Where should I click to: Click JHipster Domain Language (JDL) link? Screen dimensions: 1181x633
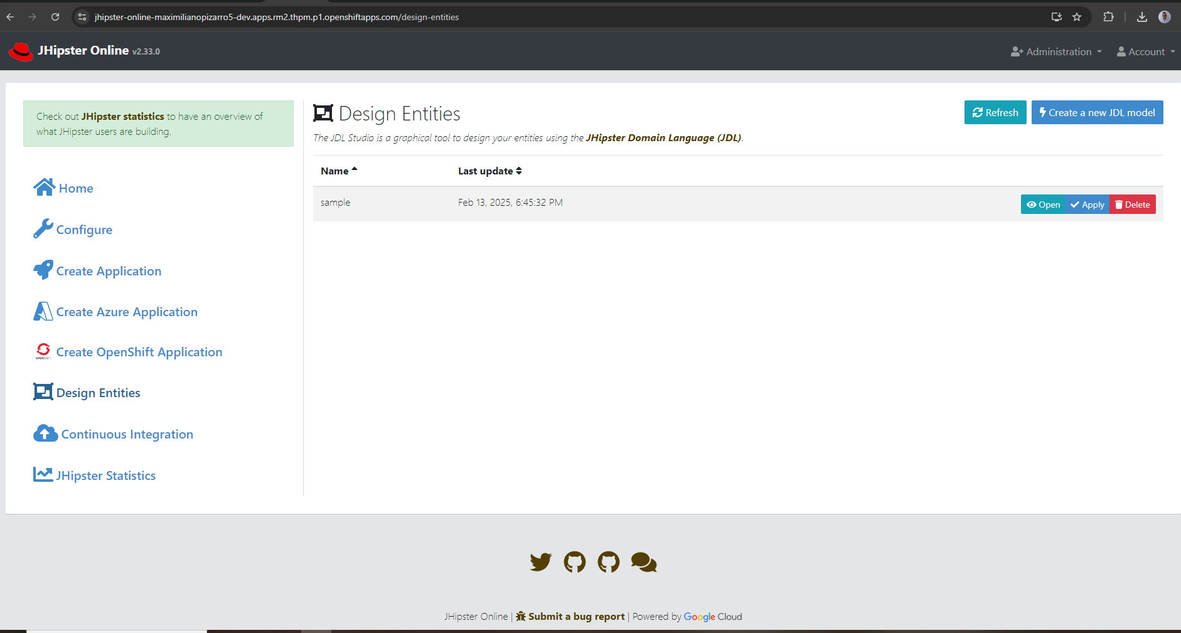click(x=663, y=137)
